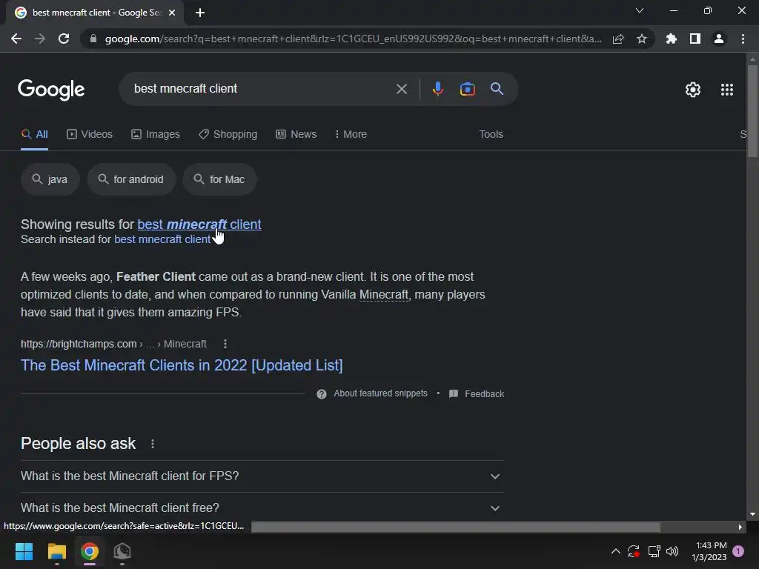The width and height of the screenshot is (759, 569).
Task: Open the search Tools options
Action: 491,135
